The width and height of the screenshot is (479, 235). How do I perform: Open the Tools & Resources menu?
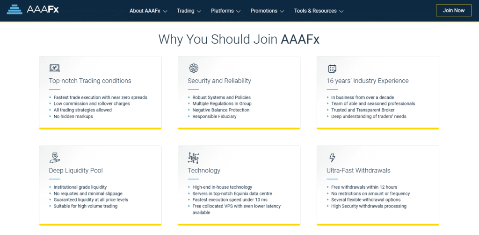(315, 11)
